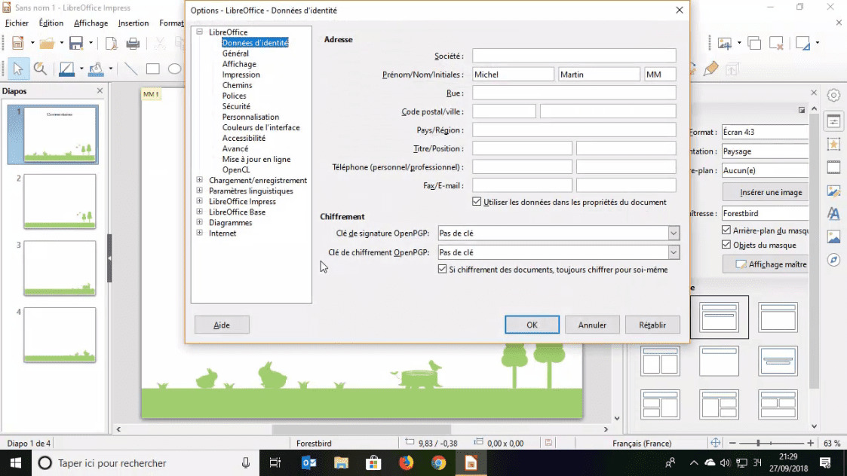Open the Gallery sidebar deck icon

tap(834, 237)
